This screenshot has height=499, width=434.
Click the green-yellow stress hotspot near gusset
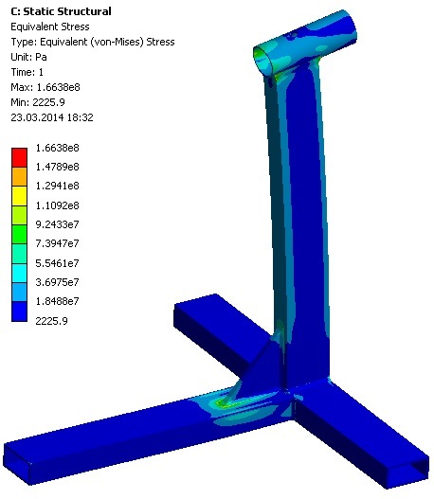pyautogui.click(x=223, y=404)
